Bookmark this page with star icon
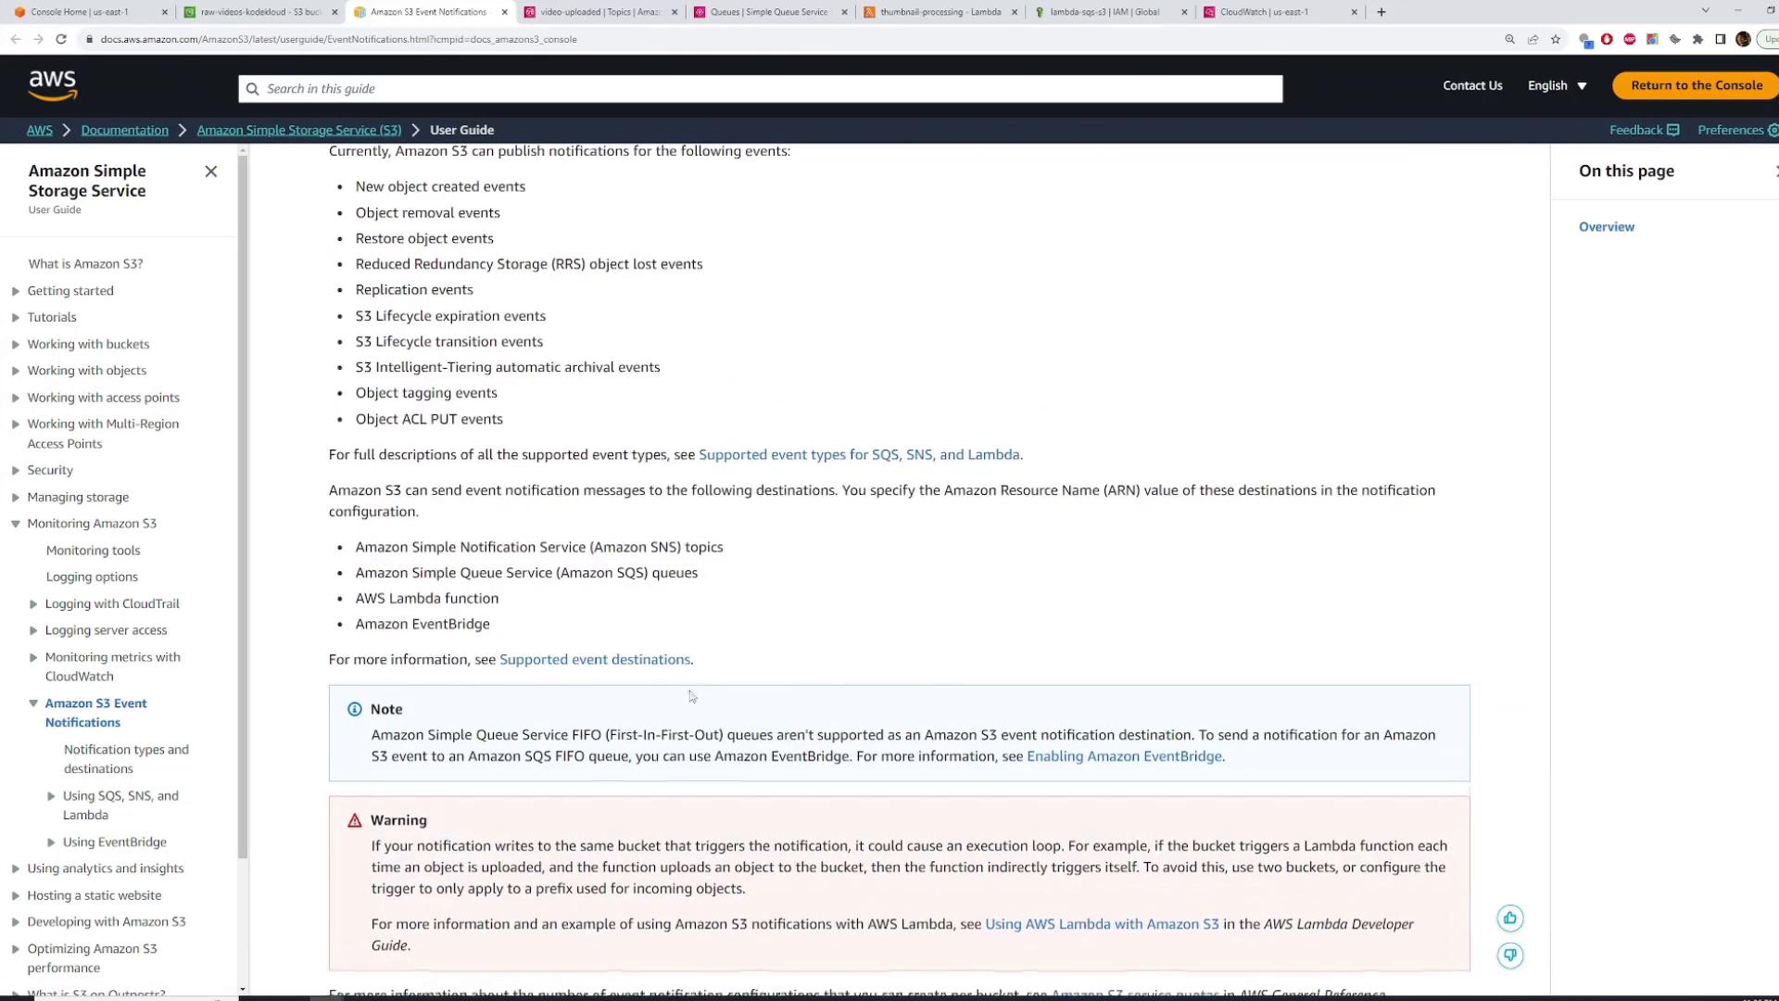Image resolution: width=1779 pixels, height=1001 pixels. click(x=1556, y=39)
